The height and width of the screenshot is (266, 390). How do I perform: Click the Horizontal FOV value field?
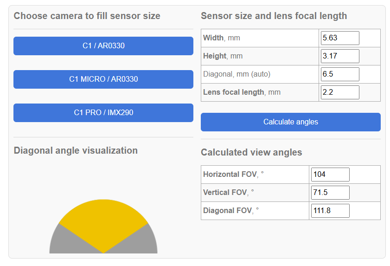tap(330, 175)
